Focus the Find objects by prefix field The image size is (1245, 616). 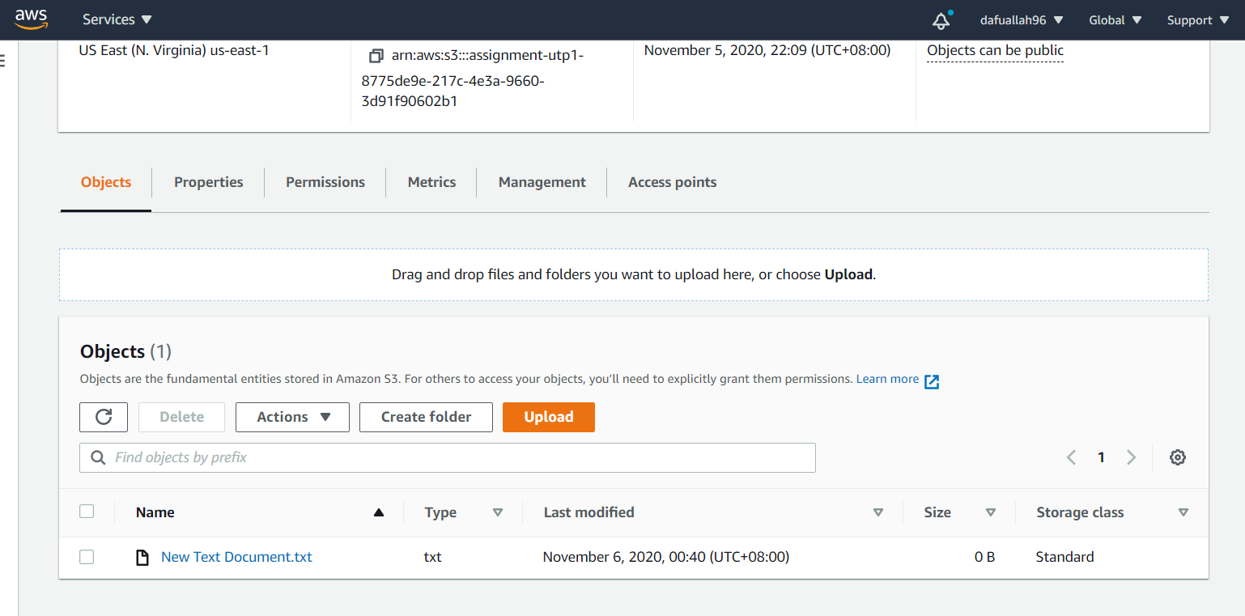point(448,457)
